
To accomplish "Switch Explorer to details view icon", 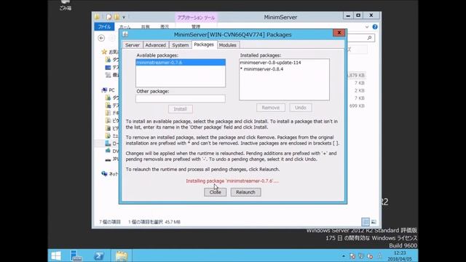I will coord(366,222).
